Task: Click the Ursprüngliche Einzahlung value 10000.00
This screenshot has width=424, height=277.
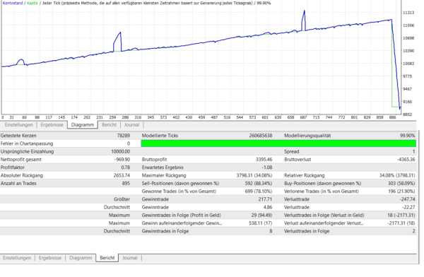Action: (x=120, y=151)
